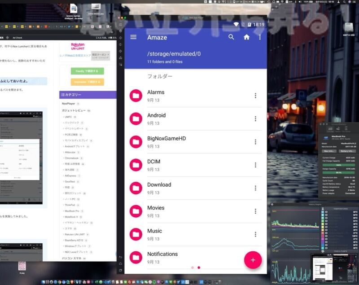Open History Graphs settings gear icon
This screenshot has width=359, height=285.
click(x=272, y=204)
